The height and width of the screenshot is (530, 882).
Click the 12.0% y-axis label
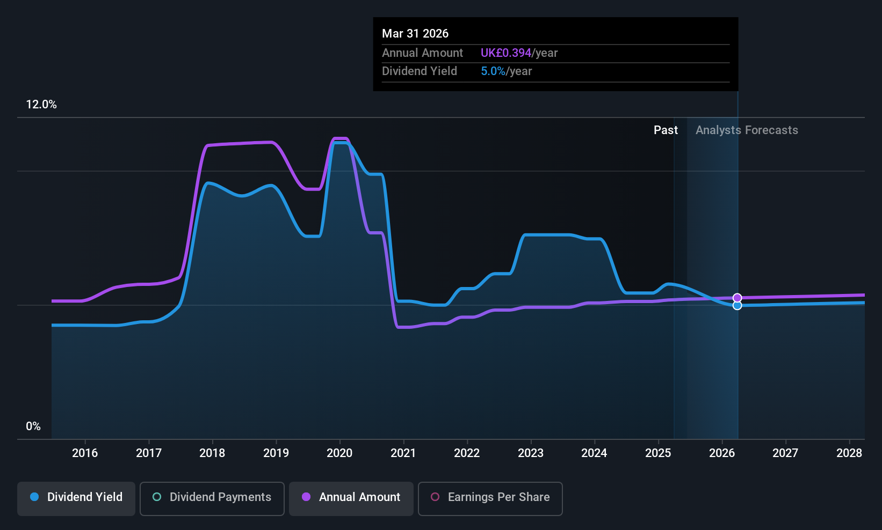[41, 105]
